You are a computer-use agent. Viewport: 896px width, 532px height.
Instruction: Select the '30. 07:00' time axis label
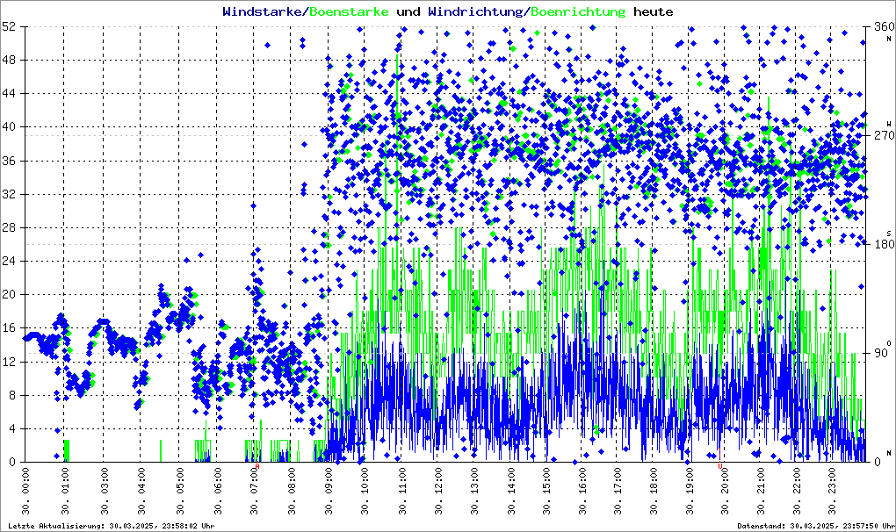click(x=256, y=492)
